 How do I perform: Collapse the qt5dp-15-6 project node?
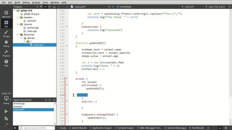(x=14, y=10)
